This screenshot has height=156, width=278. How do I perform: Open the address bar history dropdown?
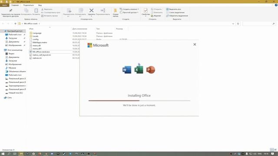[x=233, y=24]
